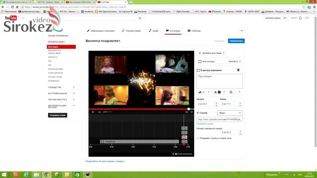Click the Отправить отзыв button
317x178 pixels.
(57, 115)
